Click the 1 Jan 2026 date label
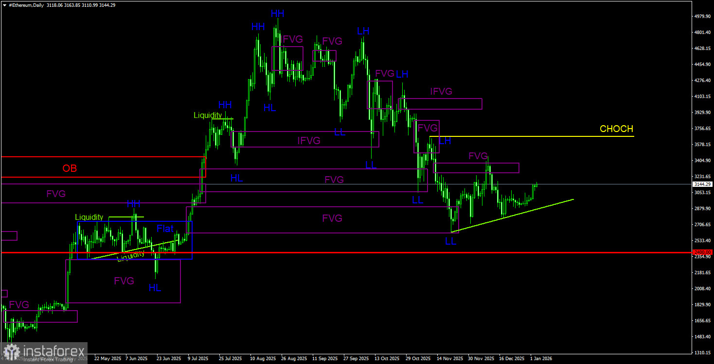The width and height of the screenshot is (714, 364). (541, 359)
